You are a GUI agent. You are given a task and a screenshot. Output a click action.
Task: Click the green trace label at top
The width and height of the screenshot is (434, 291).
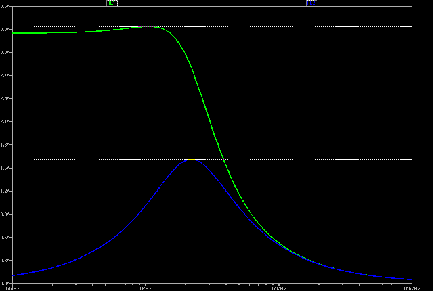point(110,3)
